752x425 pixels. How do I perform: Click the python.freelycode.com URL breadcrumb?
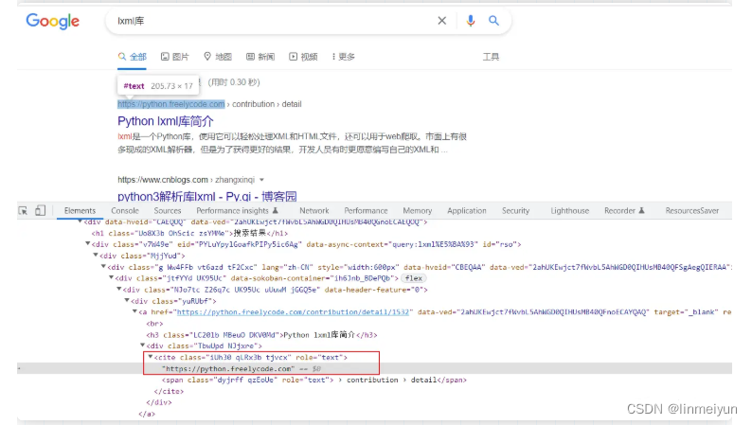[171, 104]
